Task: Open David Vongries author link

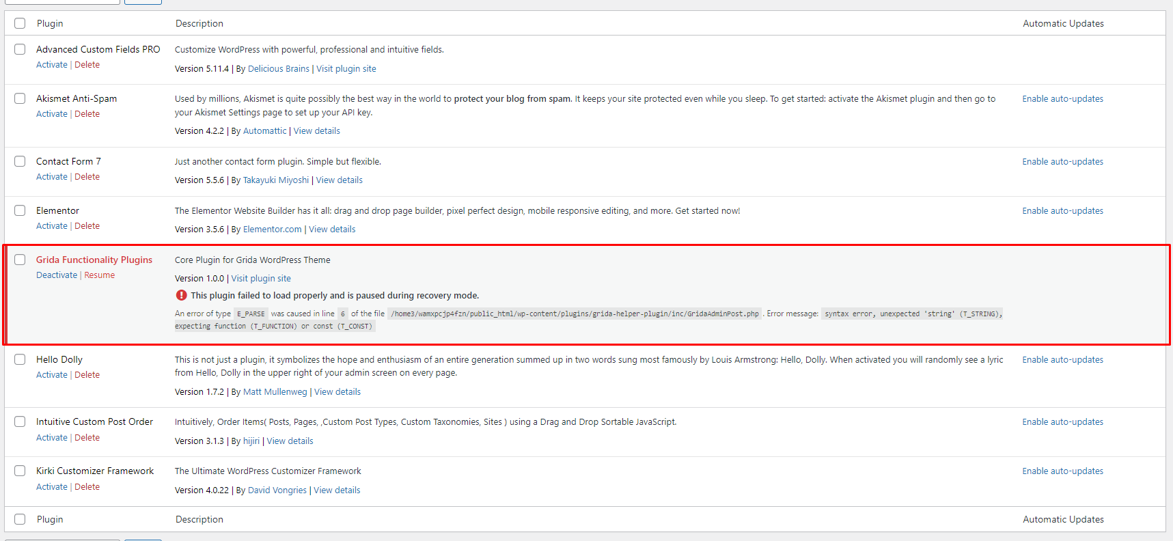Action: click(277, 490)
